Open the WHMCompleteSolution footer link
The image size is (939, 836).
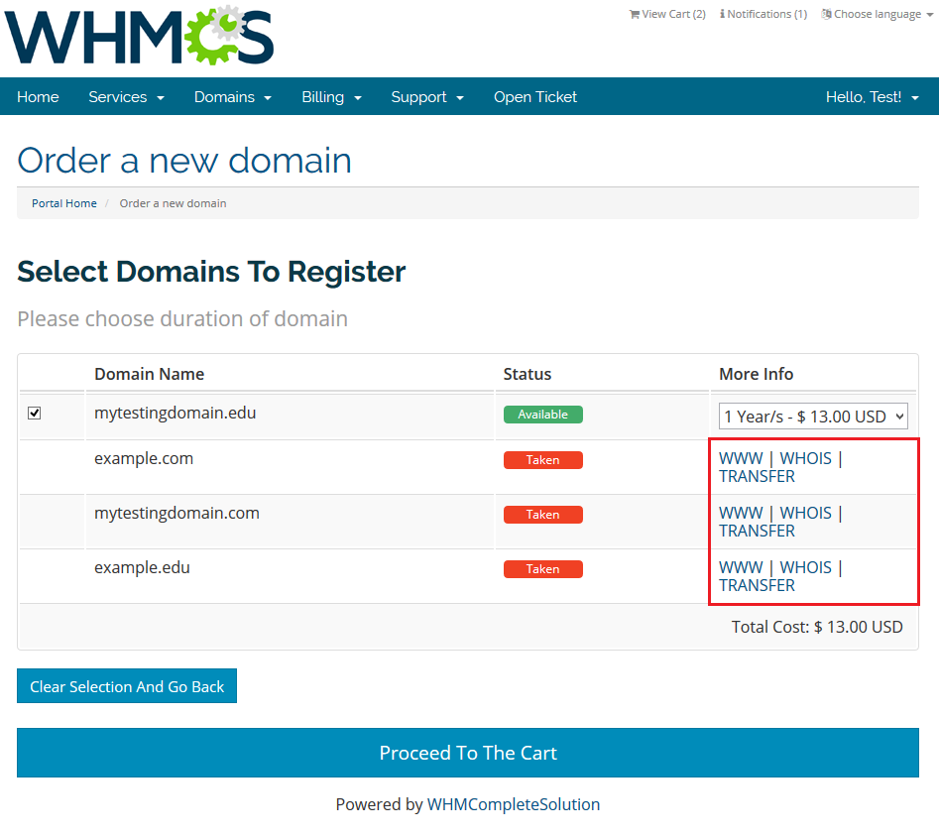[513, 804]
